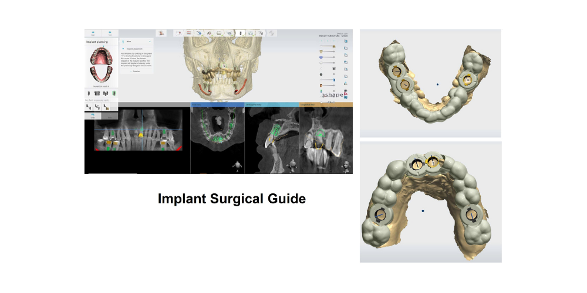Choose the green highlighted implant icon

114,94
